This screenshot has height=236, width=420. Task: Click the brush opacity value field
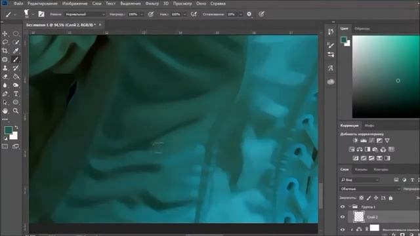pos(133,14)
